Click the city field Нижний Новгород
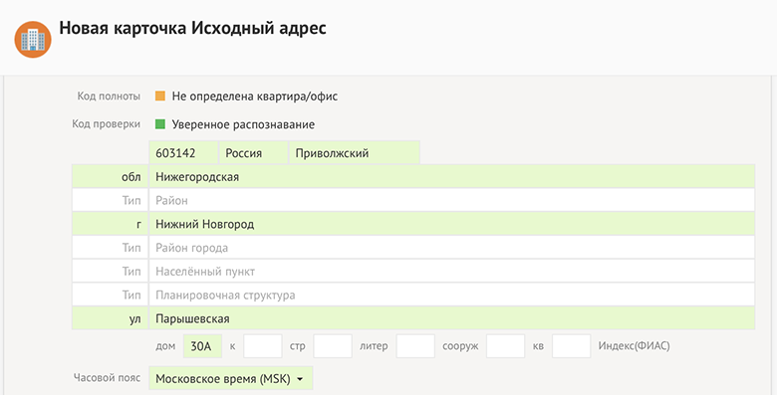777x395 pixels. click(x=452, y=224)
